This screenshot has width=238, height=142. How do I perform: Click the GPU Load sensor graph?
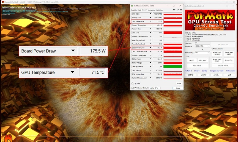pos(173,33)
